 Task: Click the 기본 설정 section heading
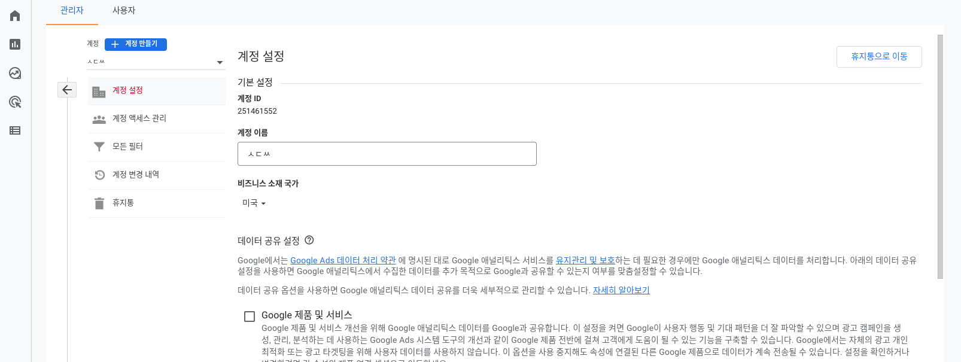pyautogui.click(x=255, y=83)
